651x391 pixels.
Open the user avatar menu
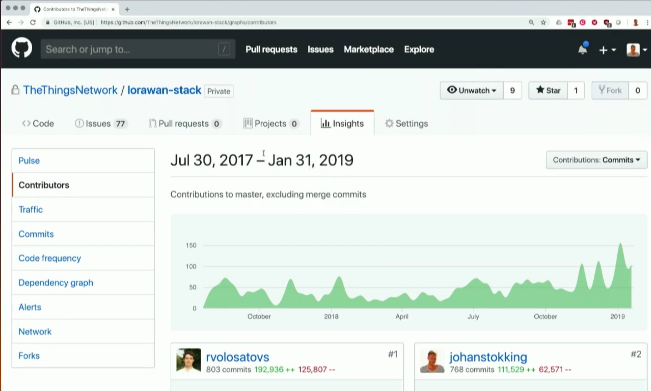click(x=636, y=50)
